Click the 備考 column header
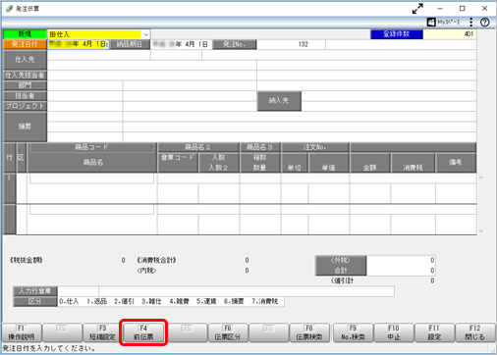497x355 pixels. (456, 163)
